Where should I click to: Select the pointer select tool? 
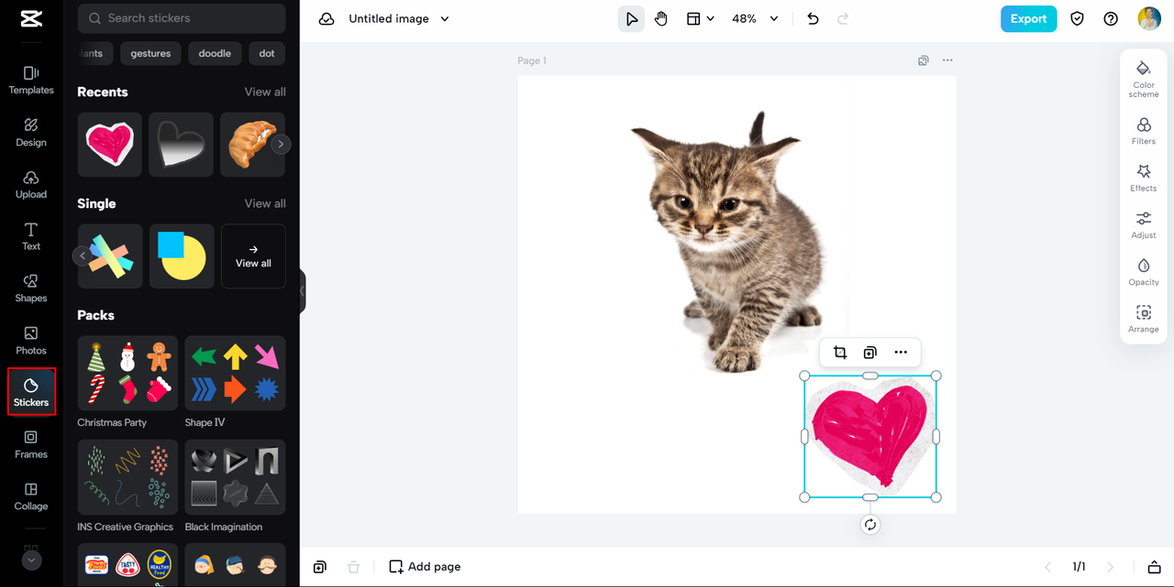coord(631,18)
